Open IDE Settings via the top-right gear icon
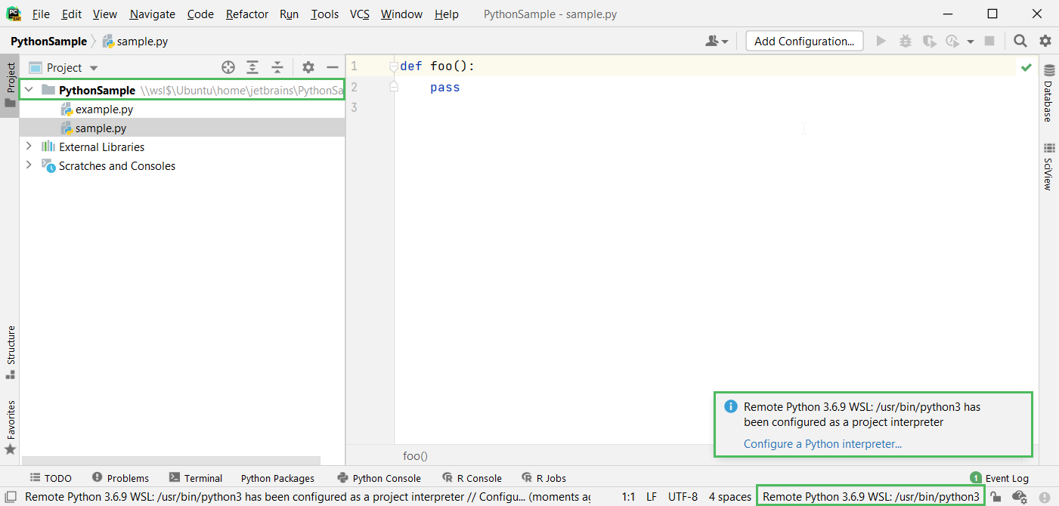The image size is (1059, 506). [1045, 41]
